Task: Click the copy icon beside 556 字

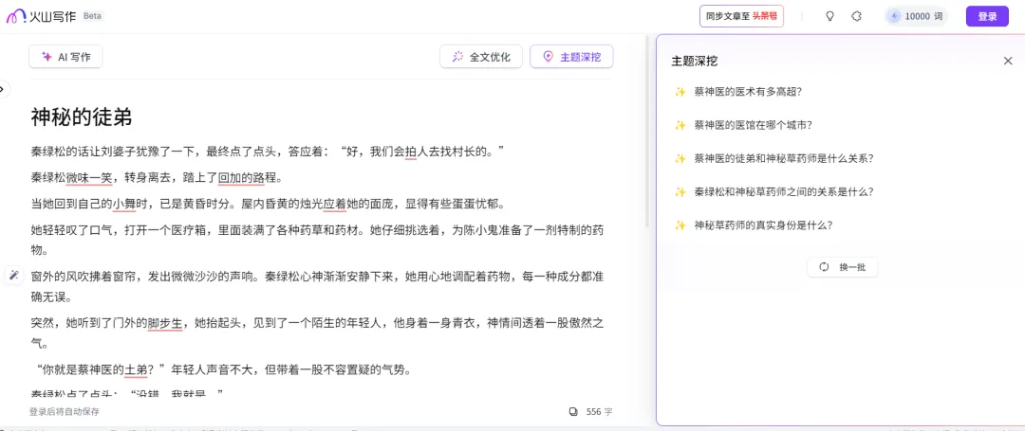Action: pos(573,411)
